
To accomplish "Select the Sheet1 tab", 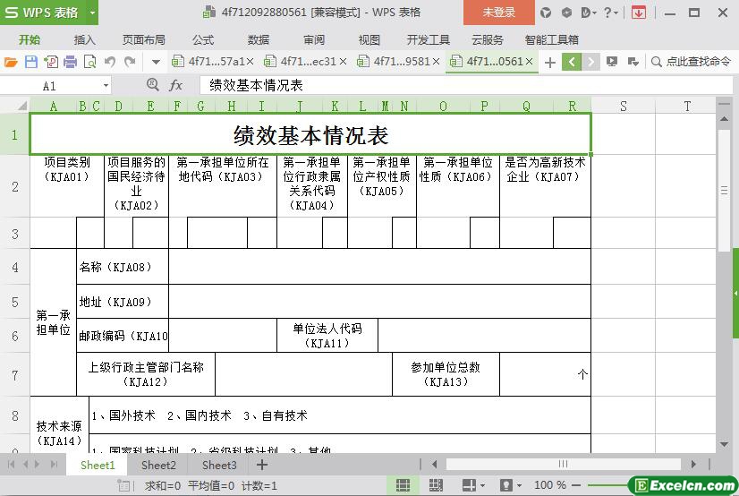I will click(98, 465).
